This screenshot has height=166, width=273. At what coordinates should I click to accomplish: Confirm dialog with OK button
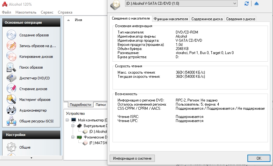click(259, 158)
